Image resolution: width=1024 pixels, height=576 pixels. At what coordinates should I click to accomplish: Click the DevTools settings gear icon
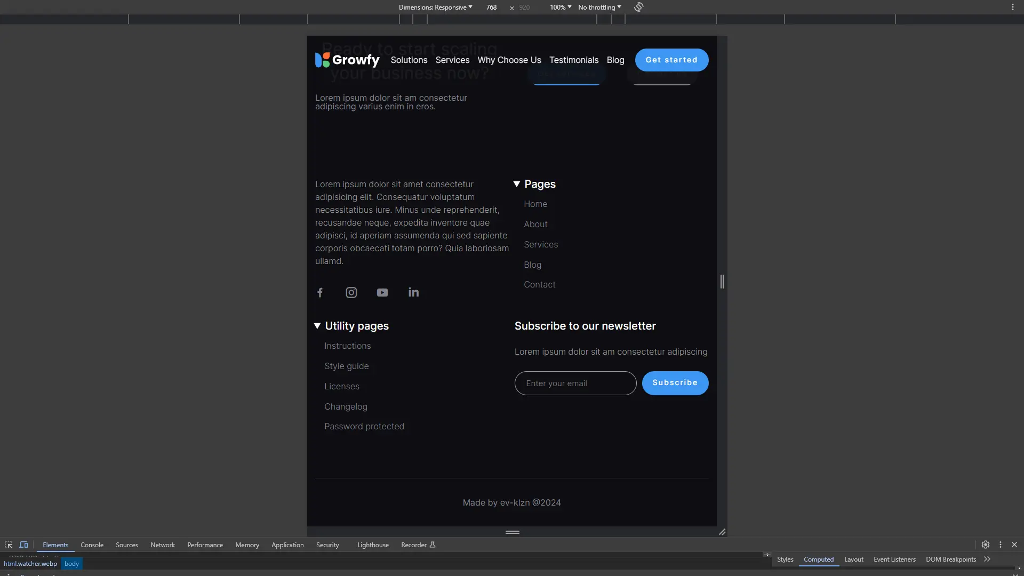985,545
